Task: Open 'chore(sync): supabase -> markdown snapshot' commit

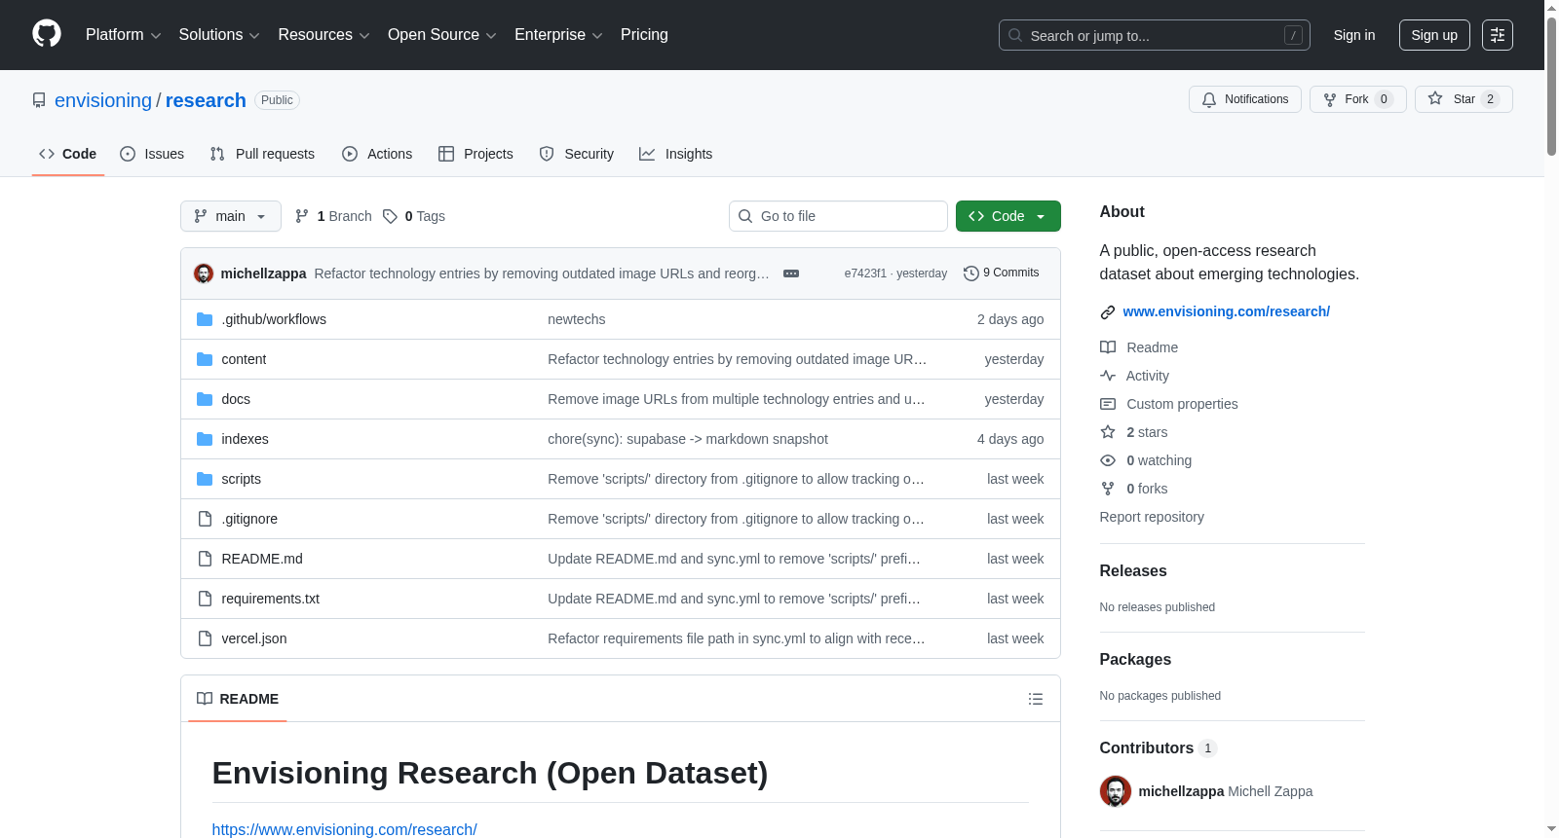Action: [x=688, y=439]
